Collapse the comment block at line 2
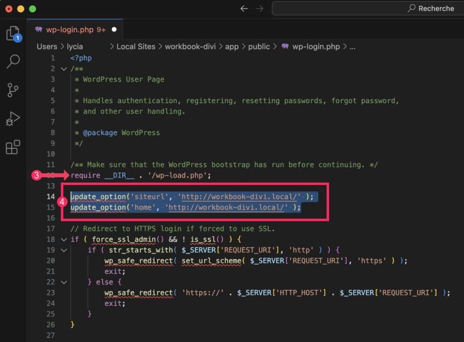 tap(64, 68)
